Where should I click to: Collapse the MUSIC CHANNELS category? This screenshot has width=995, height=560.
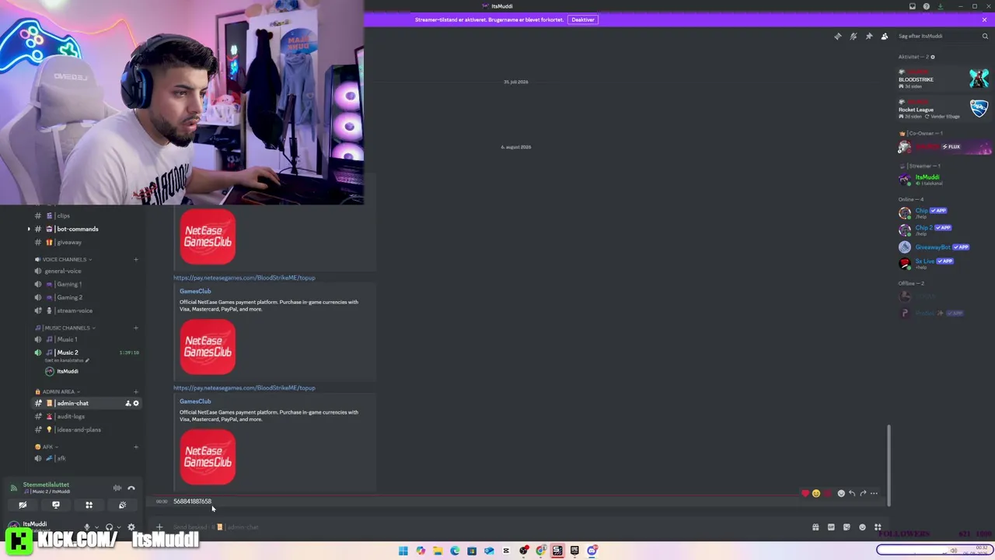click(65, 327)
